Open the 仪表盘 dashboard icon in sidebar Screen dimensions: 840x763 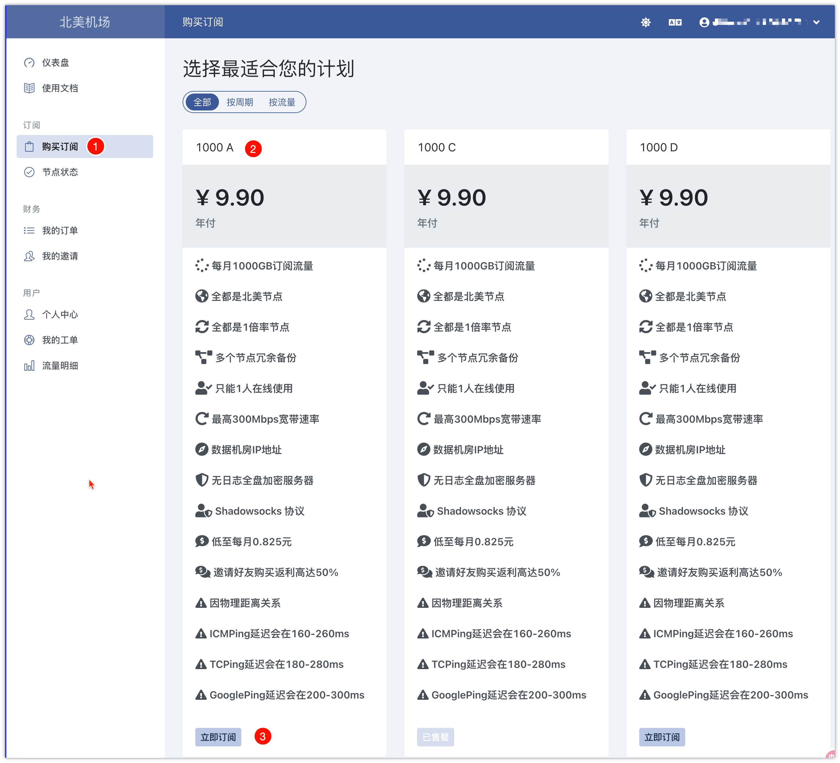pyautogui.click(x=29, y=63)
